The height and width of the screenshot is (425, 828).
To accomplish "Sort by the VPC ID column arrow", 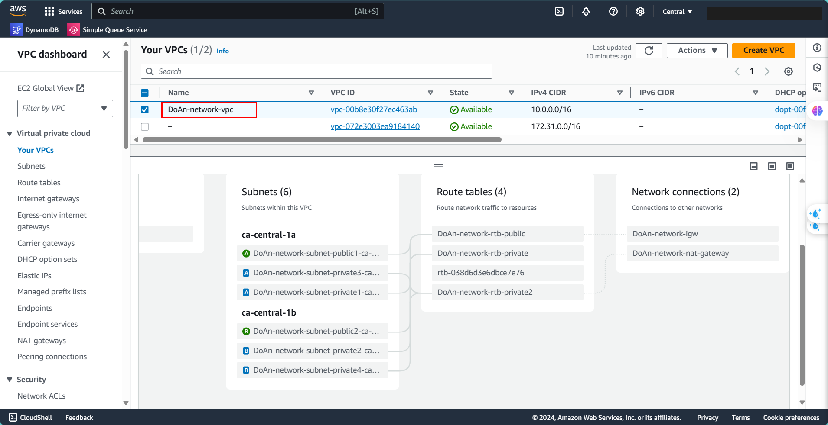I will click(430, 93).
